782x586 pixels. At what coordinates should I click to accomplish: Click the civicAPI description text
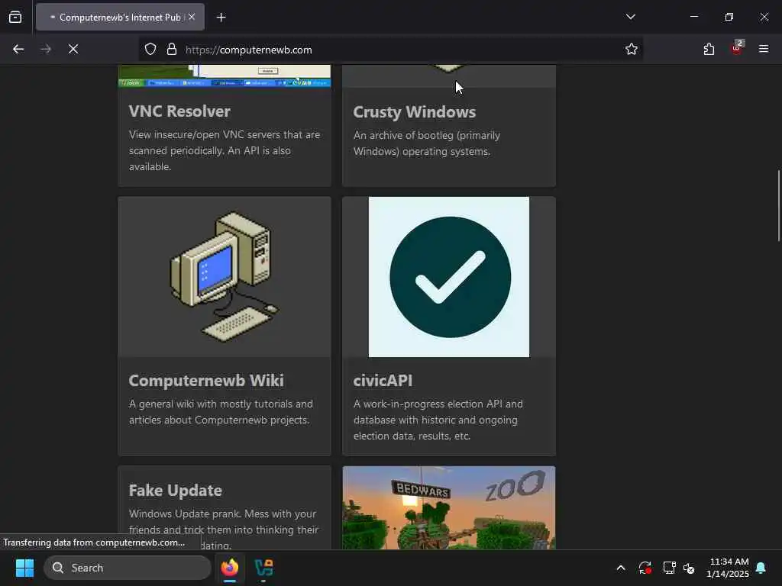pyautogui.click(x=438, y=420)
